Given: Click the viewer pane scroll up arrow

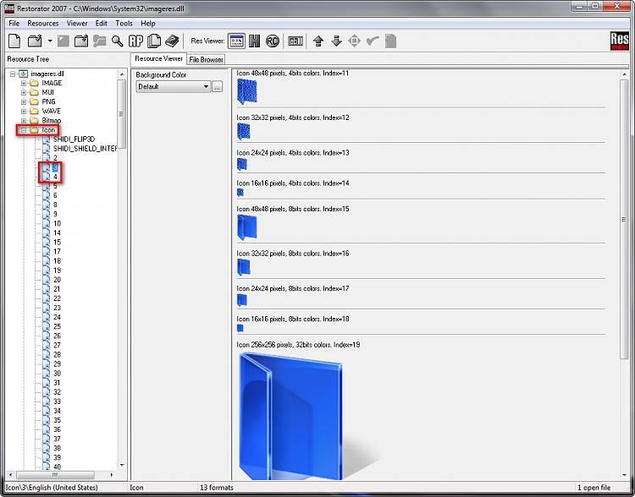Looking at the screenshot, I should coord(624,75).
